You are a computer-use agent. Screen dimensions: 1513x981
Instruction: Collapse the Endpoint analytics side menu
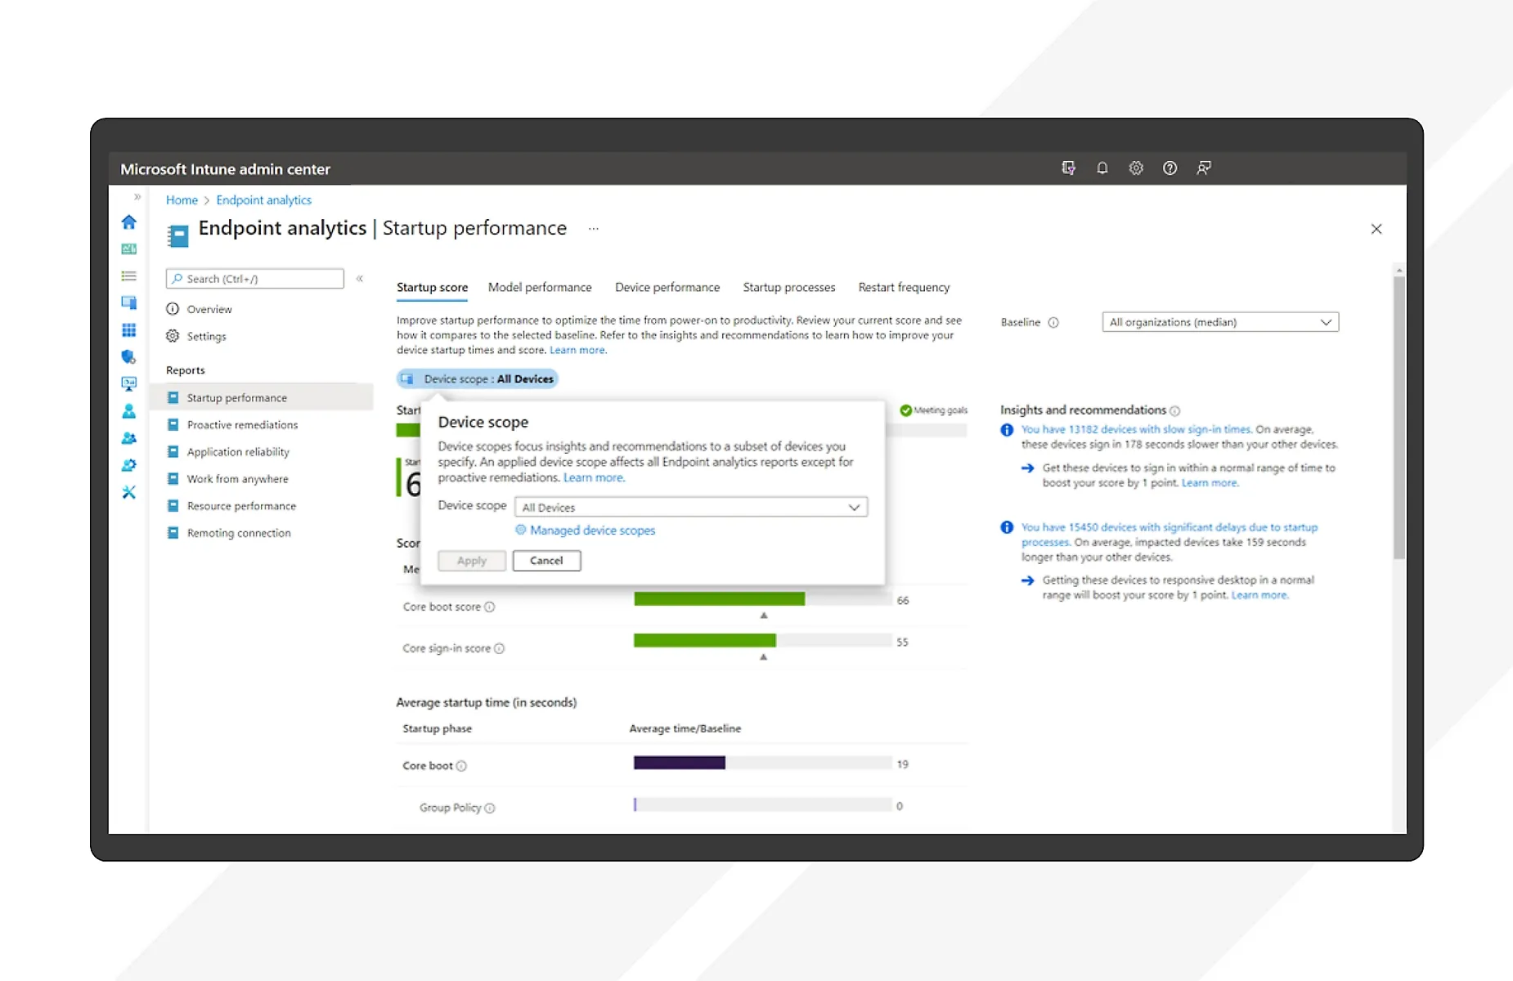point(360,279)
